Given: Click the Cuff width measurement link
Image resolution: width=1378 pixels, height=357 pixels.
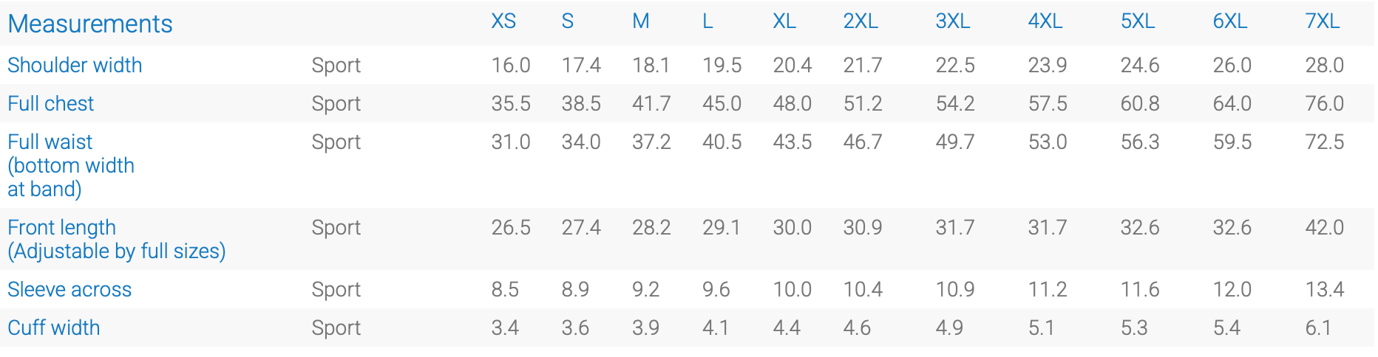Looking at the screenshot, I should 53,327.
